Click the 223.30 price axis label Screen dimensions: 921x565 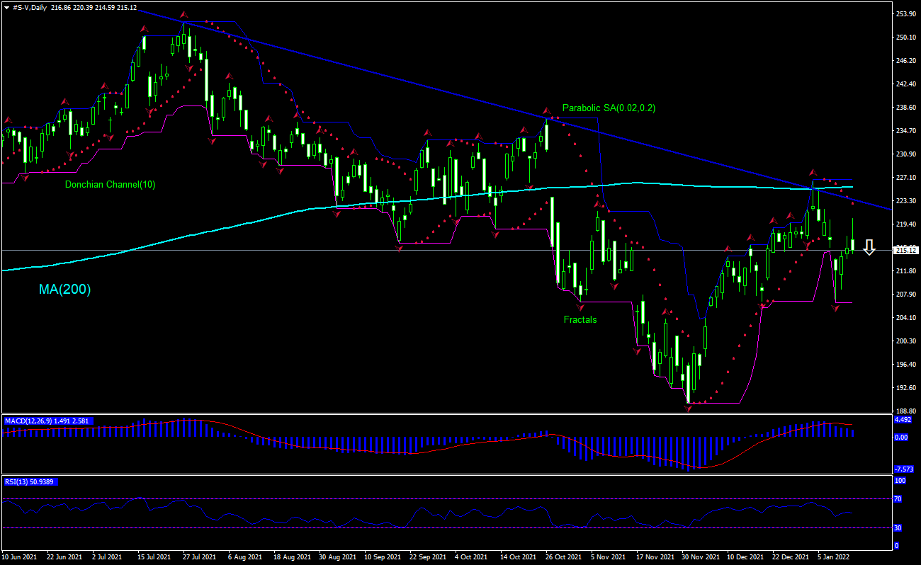(906, 200)
